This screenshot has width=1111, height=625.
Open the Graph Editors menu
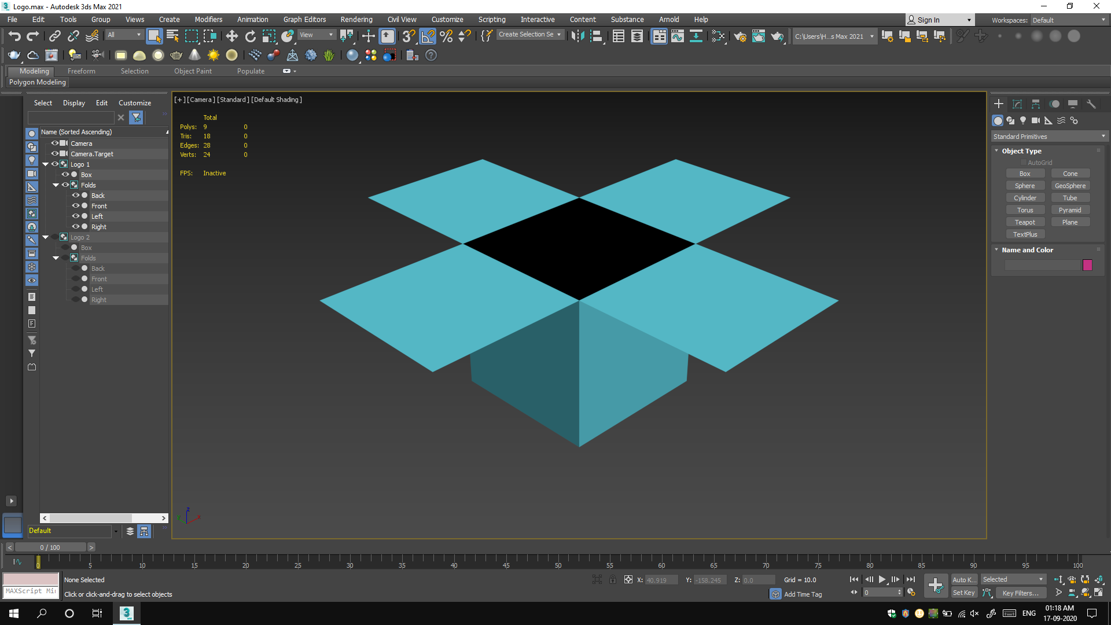[x=304, y=20]
